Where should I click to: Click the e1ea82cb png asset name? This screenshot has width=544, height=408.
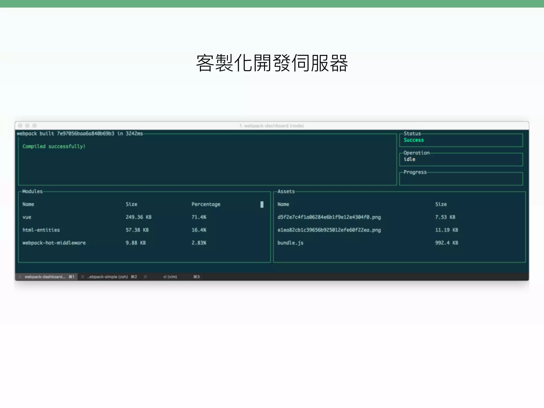click(x=329, y=230)
